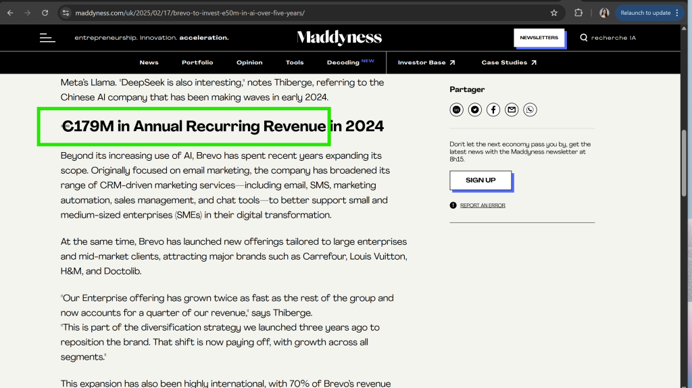Open the browser Extensions puzzle icon
The height and width of the screenshot is (388, 692).
[x=578, y=13]
